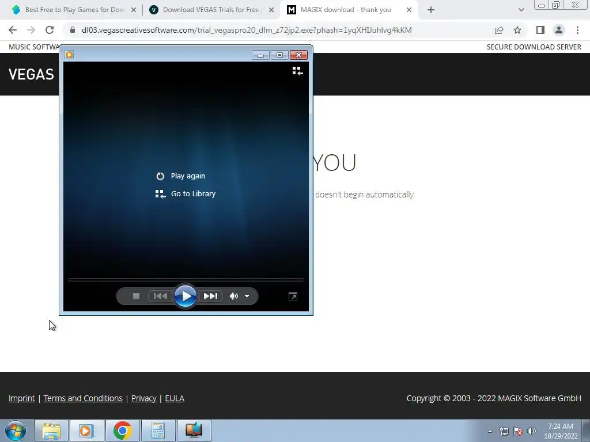The width and height of the screenshot is (590, 442).
Task: Click Action Center flag icon
Action: tap(518, 431)
